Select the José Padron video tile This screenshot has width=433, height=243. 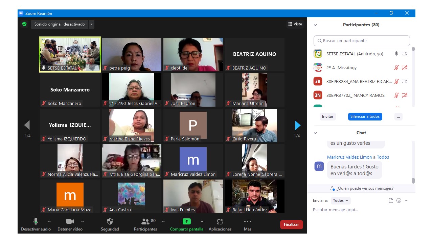click(193, 90)
